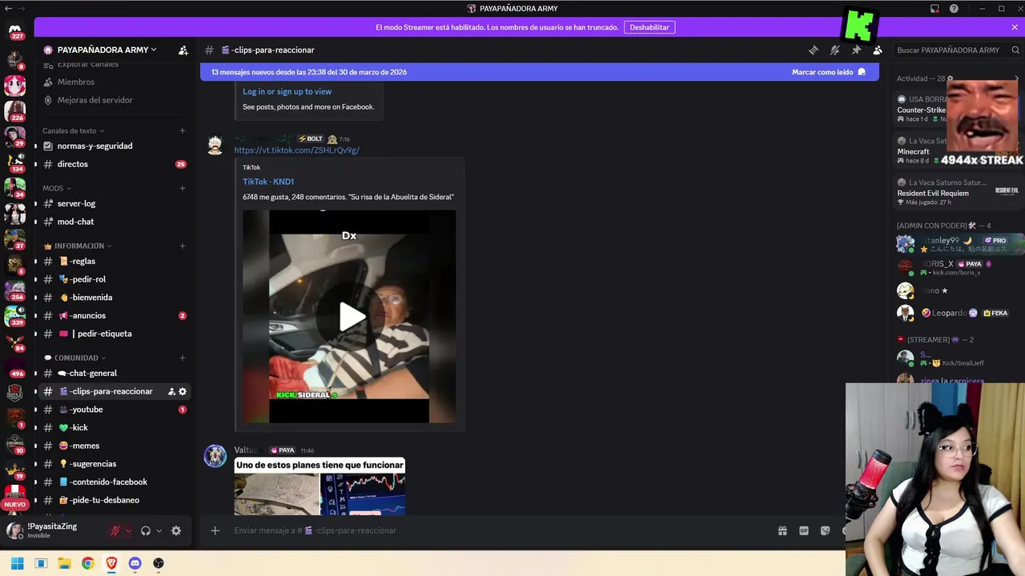Click the plus attach button in message bar

point(215,530)
